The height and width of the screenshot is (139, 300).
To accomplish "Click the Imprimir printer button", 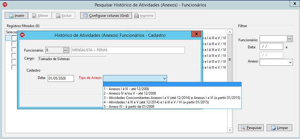I will (144, 16).
